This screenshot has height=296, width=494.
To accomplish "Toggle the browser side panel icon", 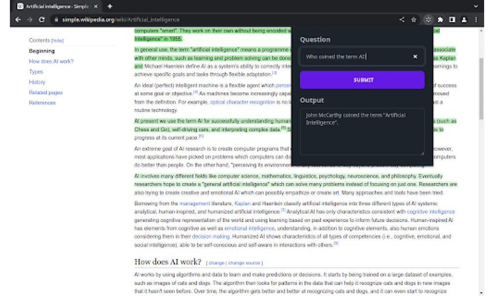I will point(452,20).
